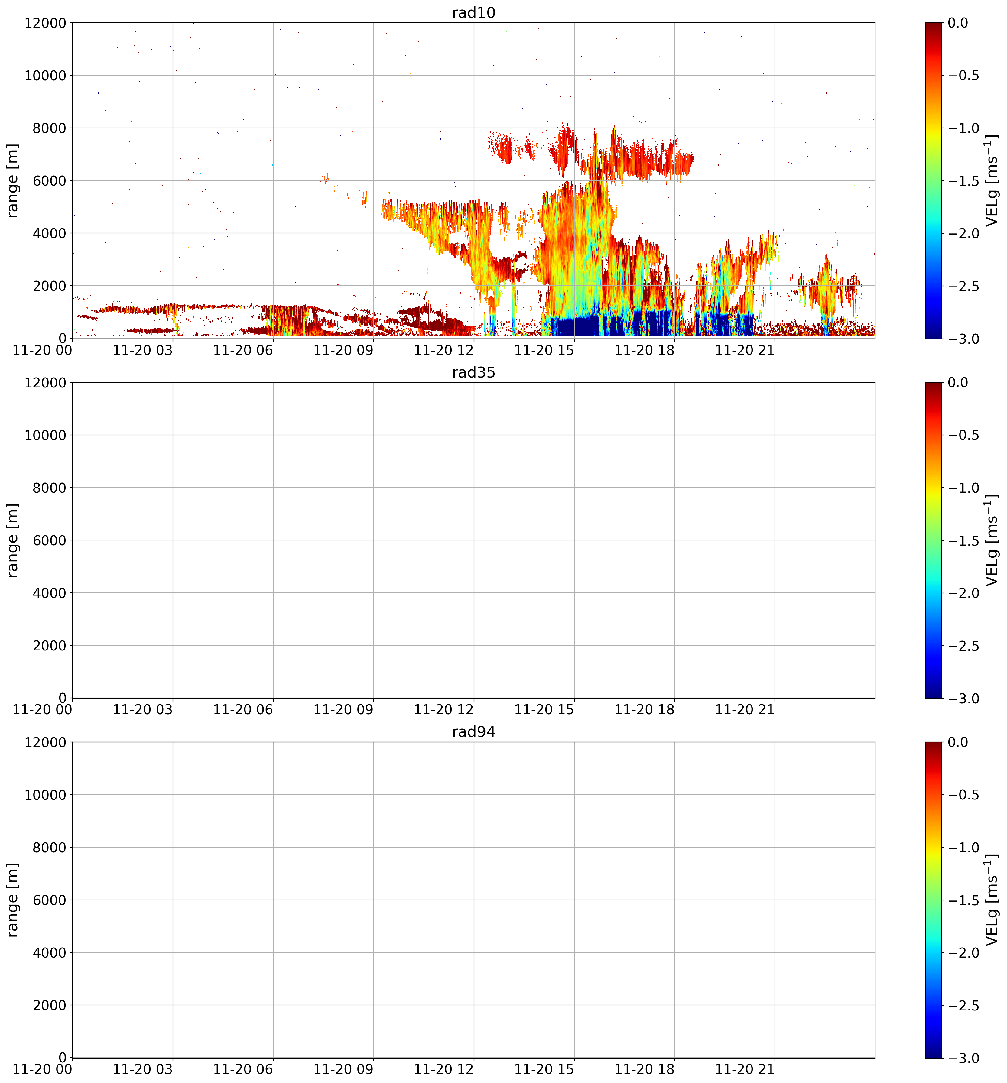Click the '11-20 15' tick under the rad10 plot
The width and height of the screenshot is (1007, 1083).
545,351
